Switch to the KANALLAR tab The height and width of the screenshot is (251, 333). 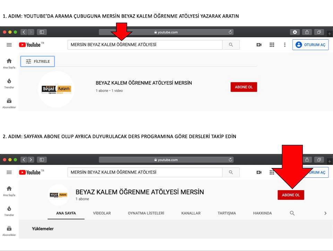coord(191,213)
